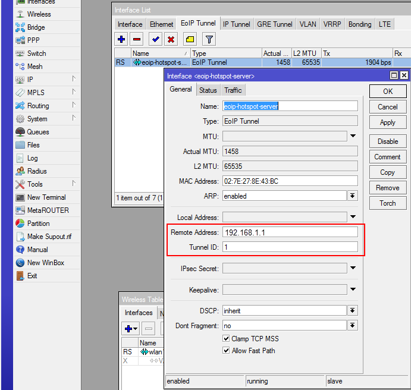Open the Wireless menu icon
Image resolution: width=411 pixels, height=390 pixels.
pyautogui.click(x=20, y=14)
